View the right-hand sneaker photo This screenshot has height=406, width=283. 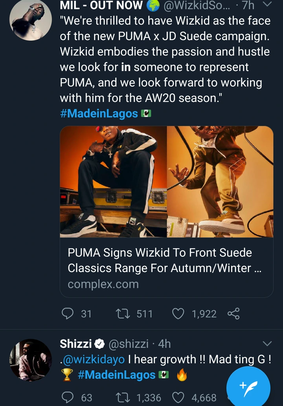click(220, 182)
